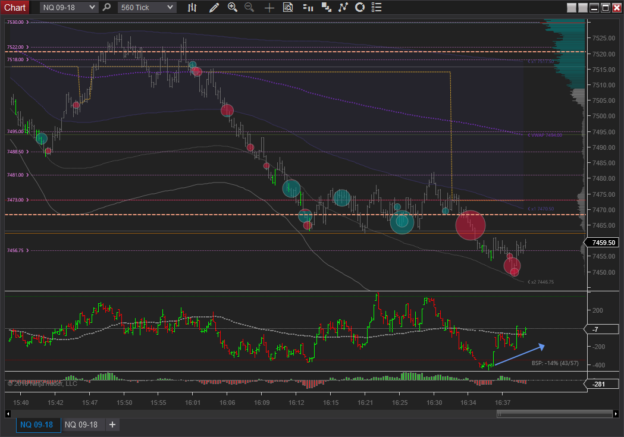
Task: Open the 560 Tick interval dropdown
Action: click(x=147, y=7)
